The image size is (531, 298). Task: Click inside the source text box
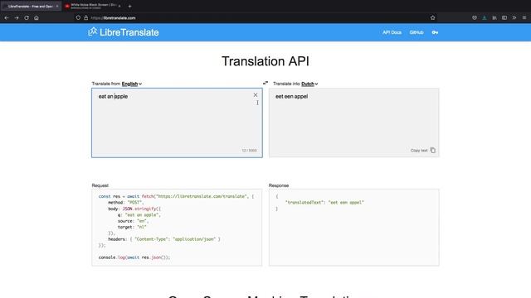pos(177,123)
